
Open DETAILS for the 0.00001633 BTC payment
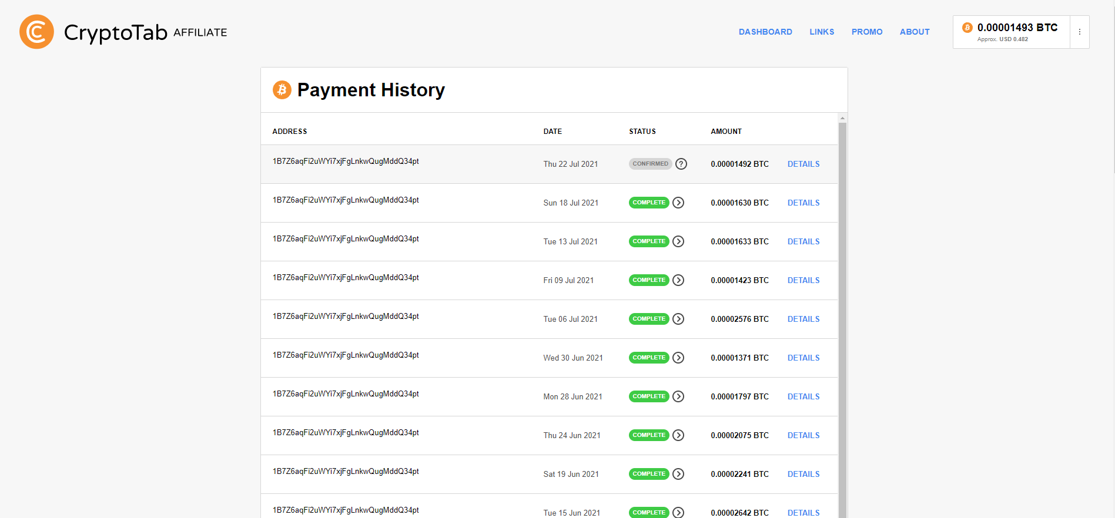(x=803, y=241)
